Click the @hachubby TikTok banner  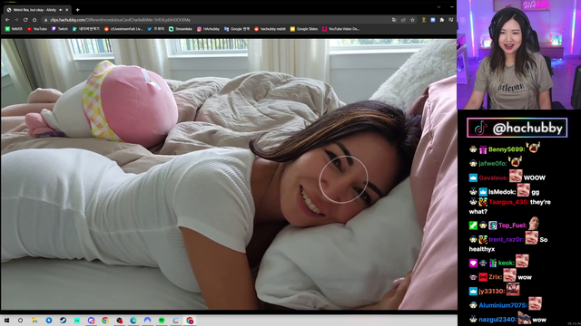coord(517,128)
